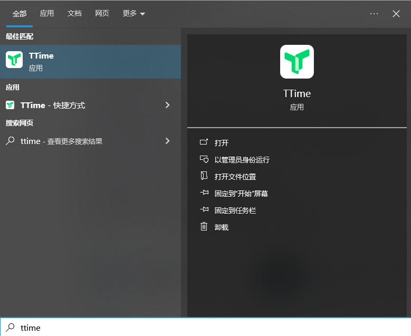Select 固定到"开始"屏幕 option

click(x=241, y=194)
